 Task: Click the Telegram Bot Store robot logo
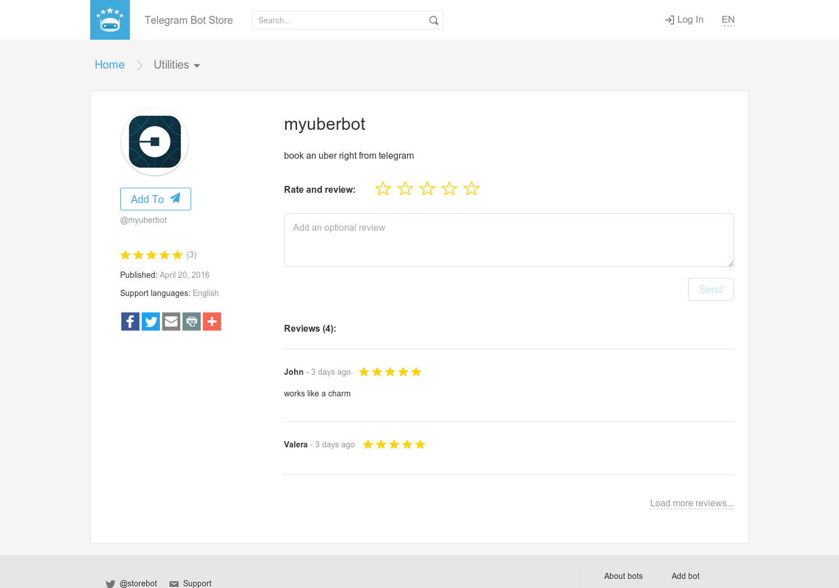coord(110,20)
